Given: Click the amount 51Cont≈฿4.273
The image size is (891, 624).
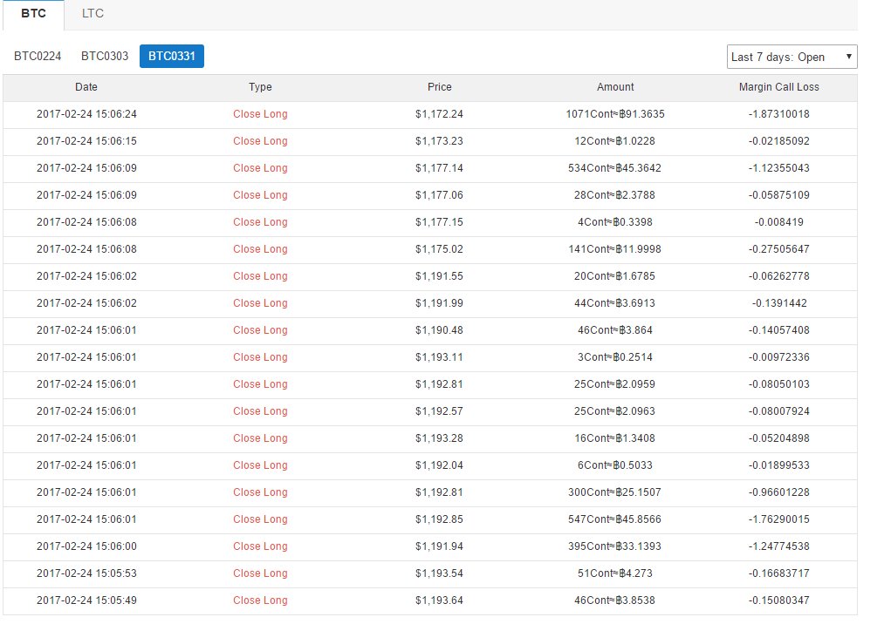Looking at the screenshot, I should point(615,573).
